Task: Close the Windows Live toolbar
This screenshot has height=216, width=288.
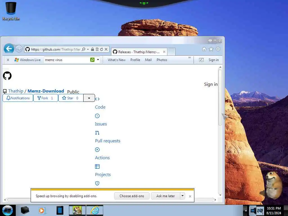Action: 8,60
